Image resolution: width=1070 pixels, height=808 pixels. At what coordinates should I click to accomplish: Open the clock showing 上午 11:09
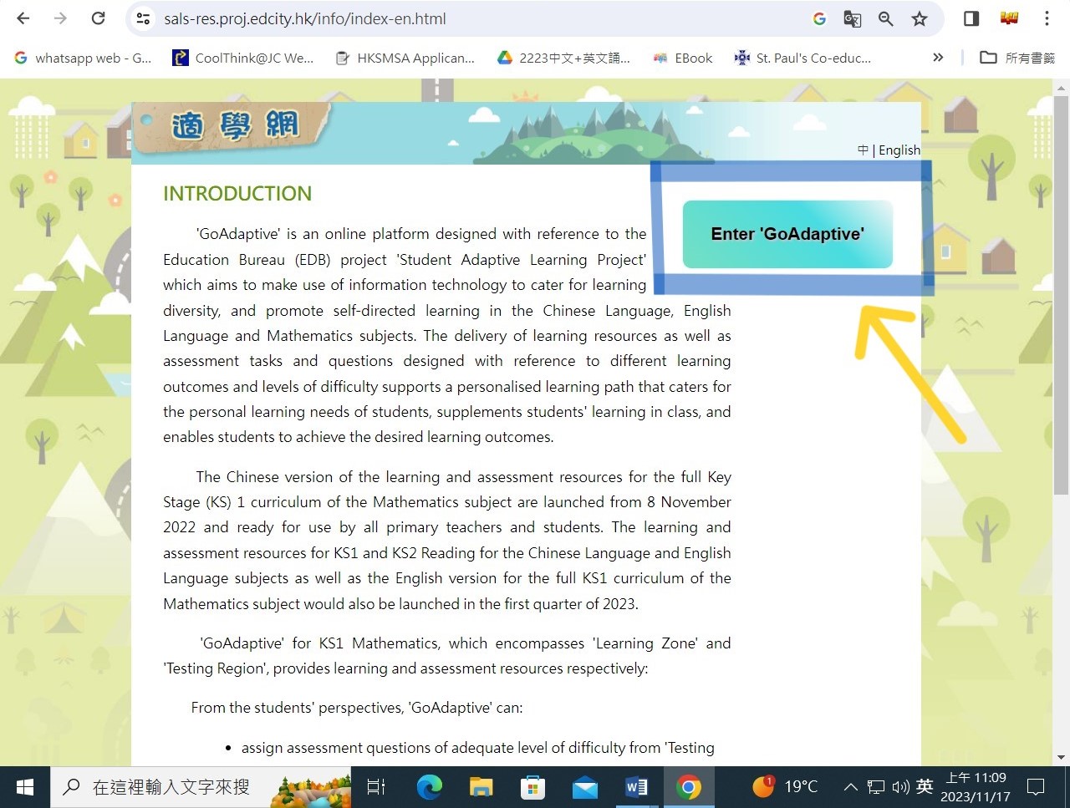975,787
